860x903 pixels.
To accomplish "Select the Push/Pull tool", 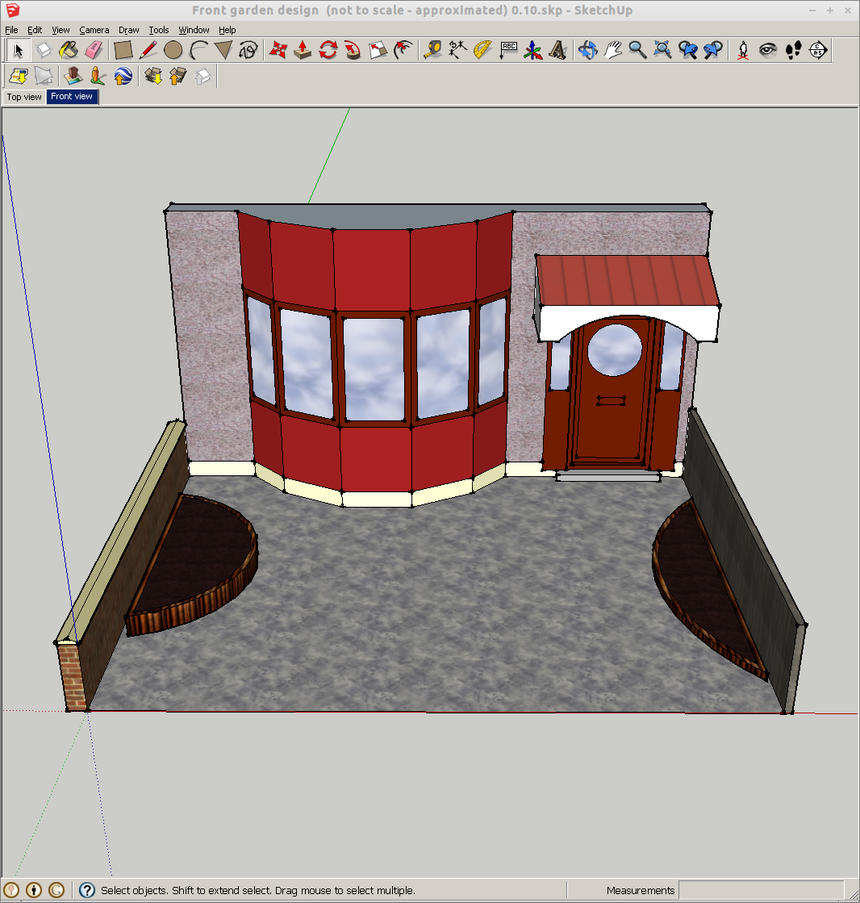I will coord(303,50).
